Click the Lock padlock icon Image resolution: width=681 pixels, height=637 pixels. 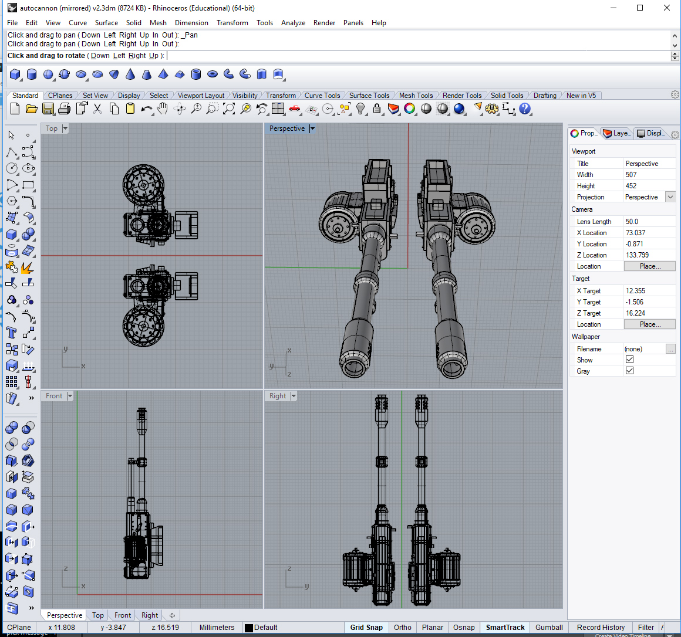pos(377,109)
